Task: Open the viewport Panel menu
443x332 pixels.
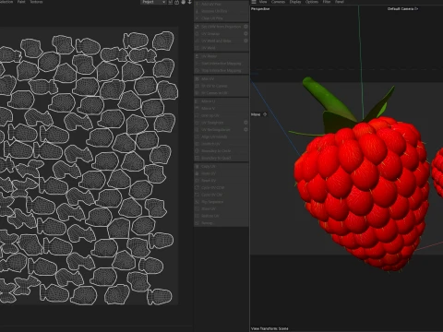Action: point(340,2)
